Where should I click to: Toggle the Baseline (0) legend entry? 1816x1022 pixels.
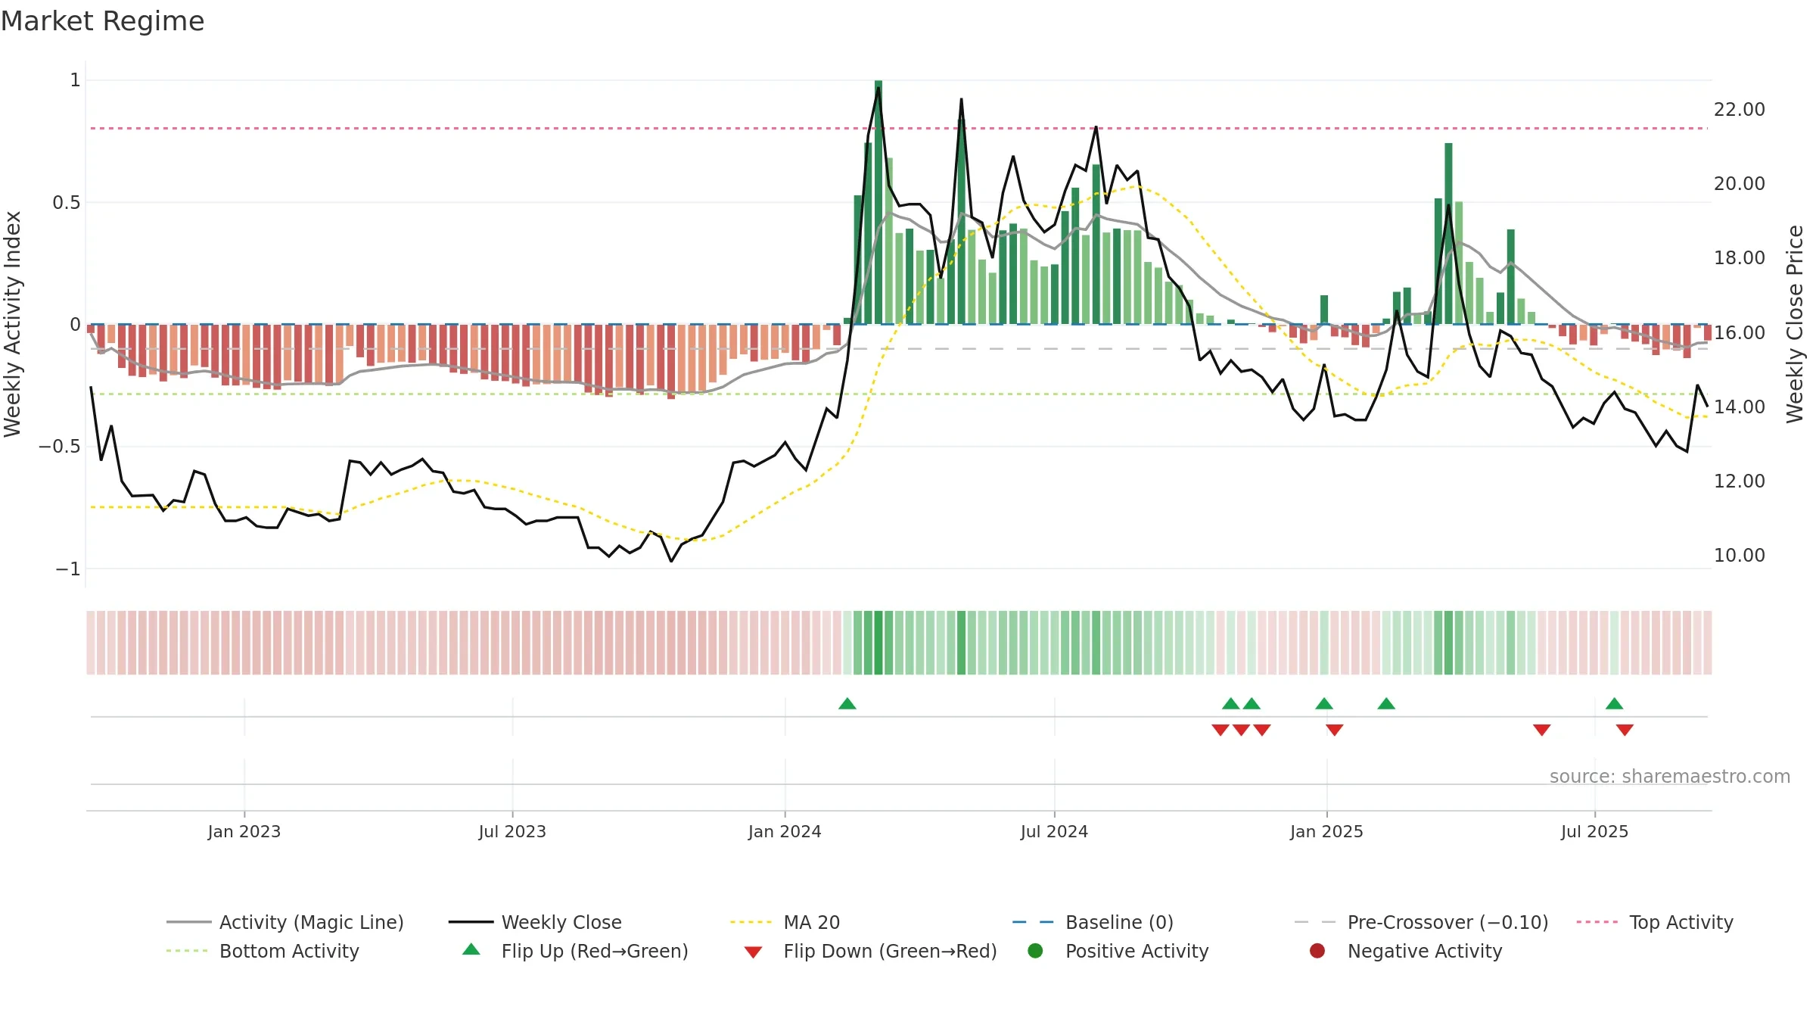tap(1093, 922)
